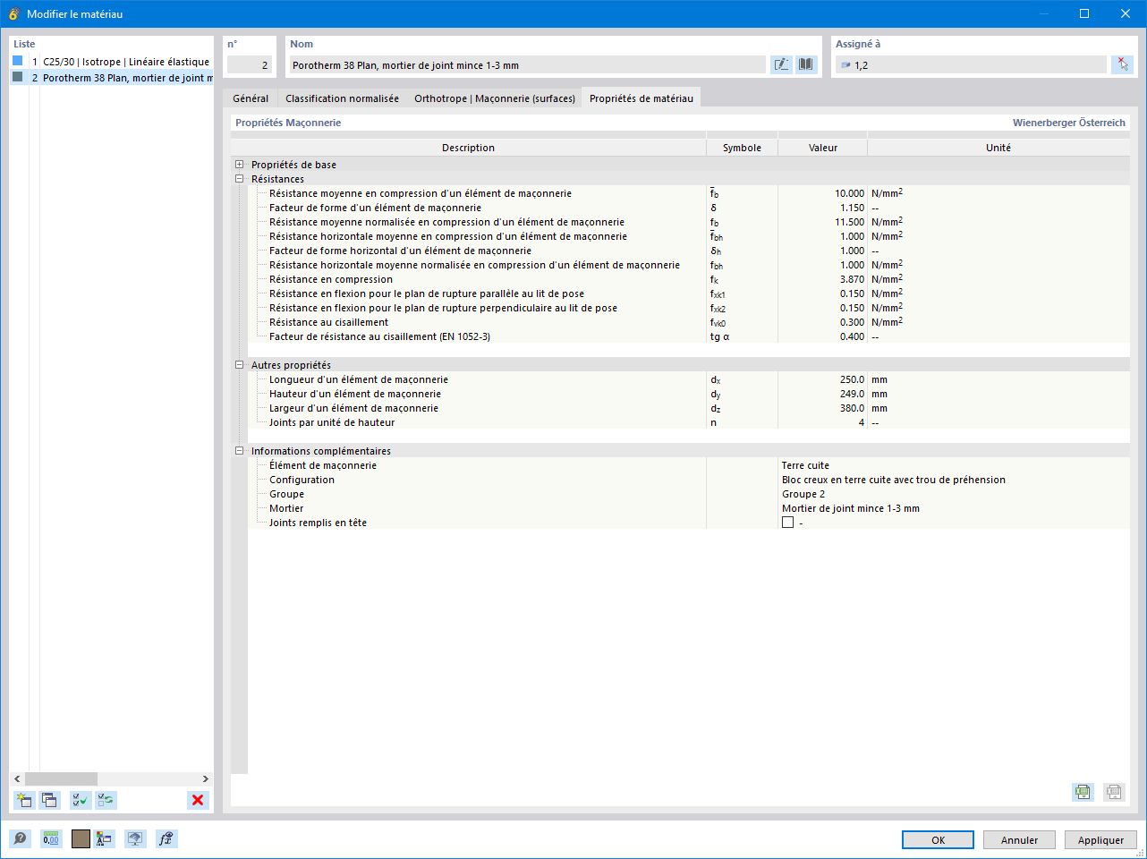
Task: Click value 4 of Joints par unité de hauteur
Action: pos(862,422)
